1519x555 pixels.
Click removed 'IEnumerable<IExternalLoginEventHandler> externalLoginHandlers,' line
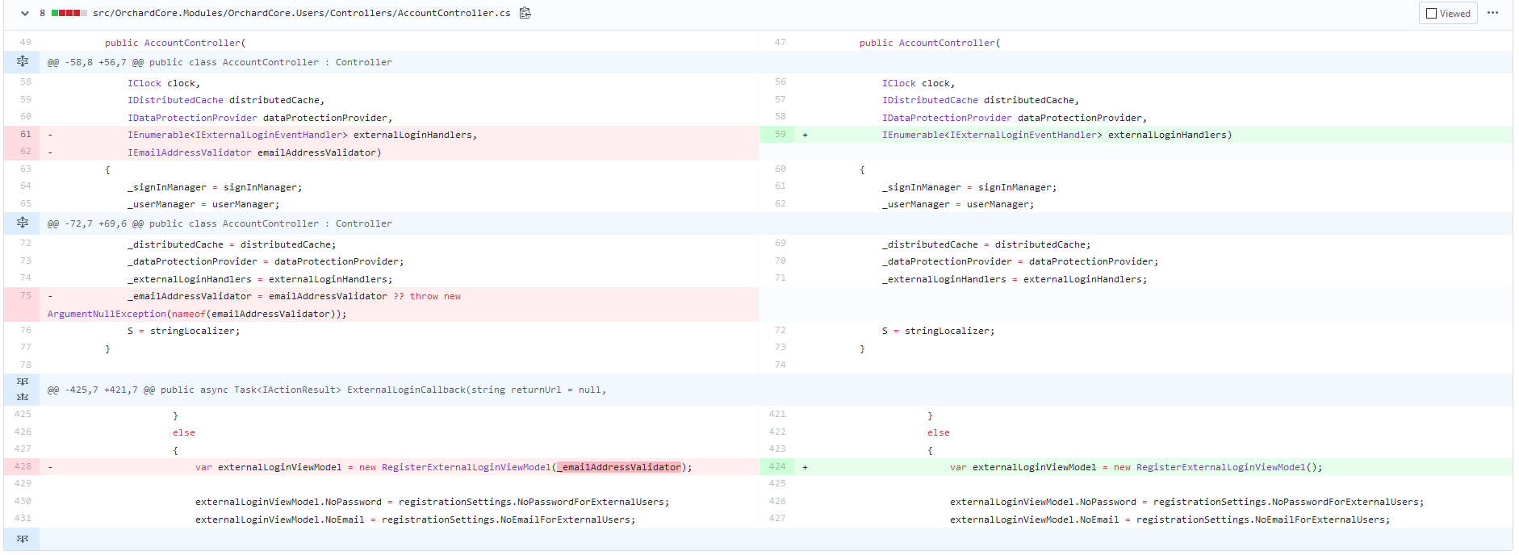(x=302, y=135)
